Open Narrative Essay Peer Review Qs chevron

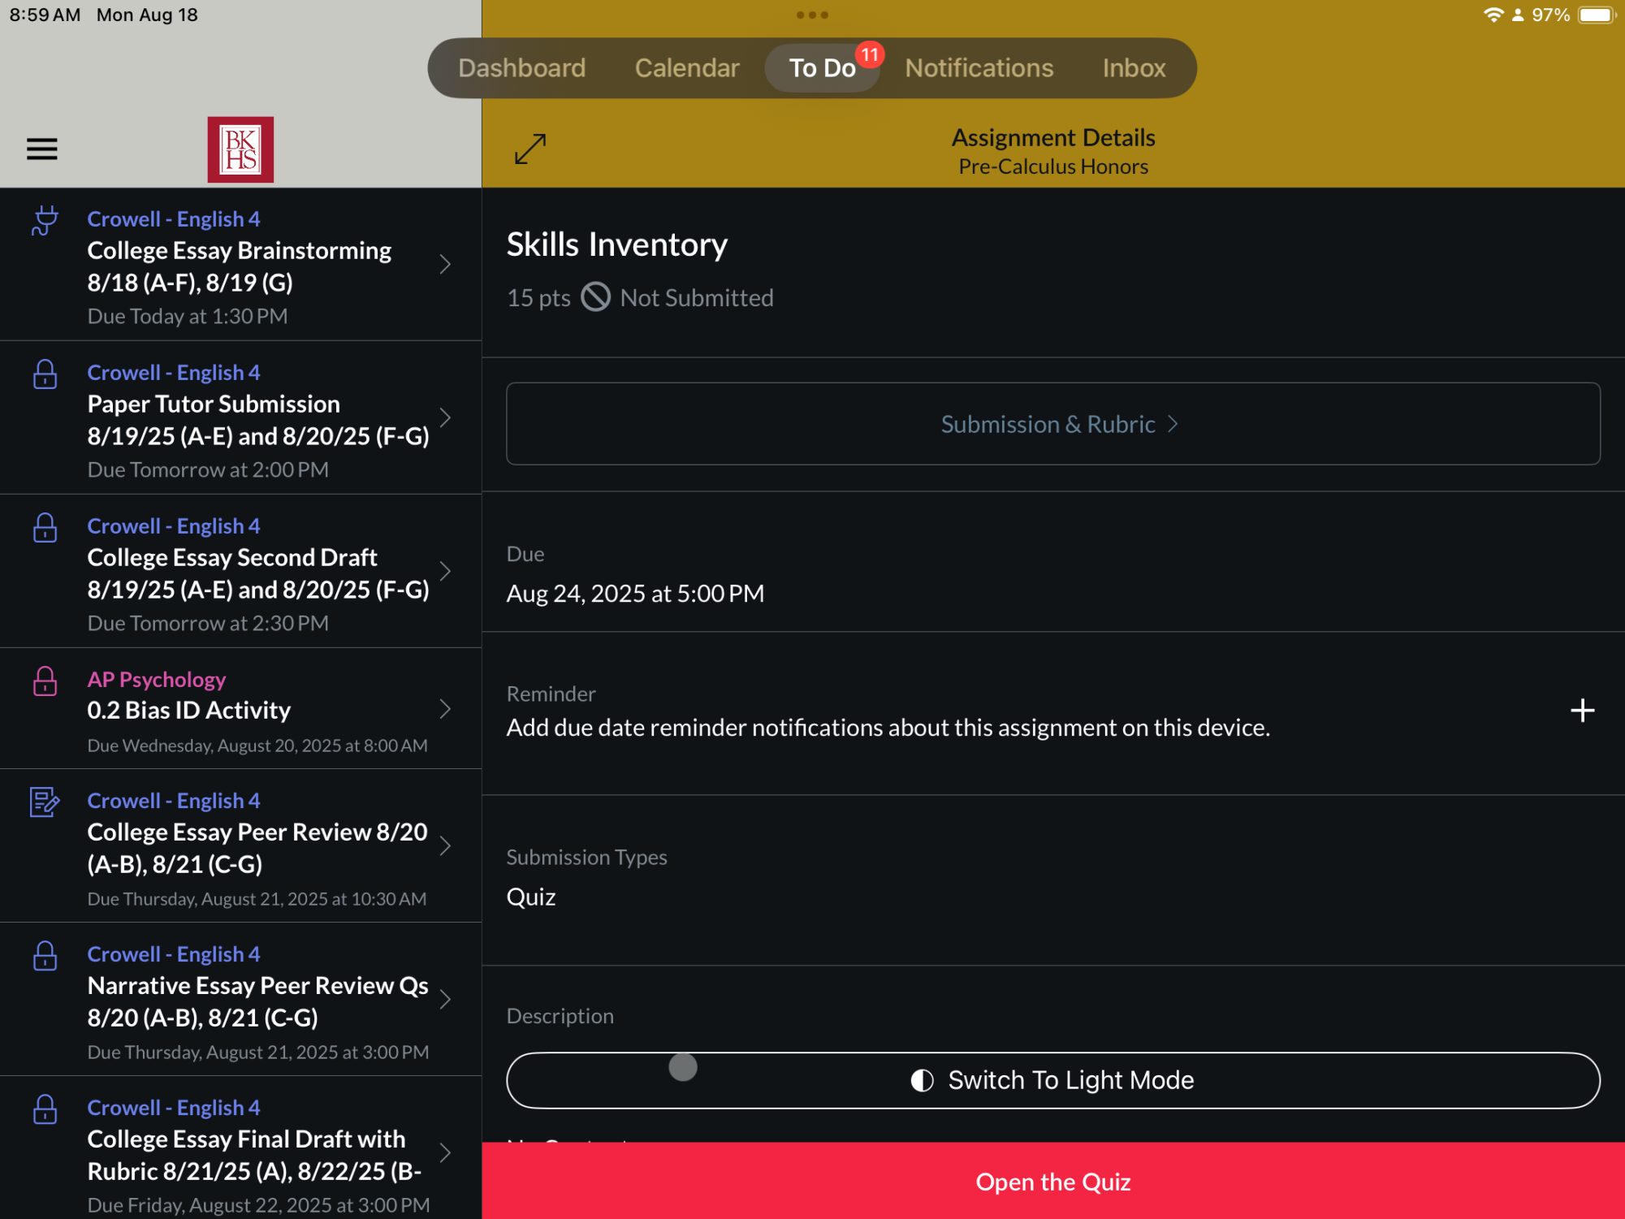(445, 999)
